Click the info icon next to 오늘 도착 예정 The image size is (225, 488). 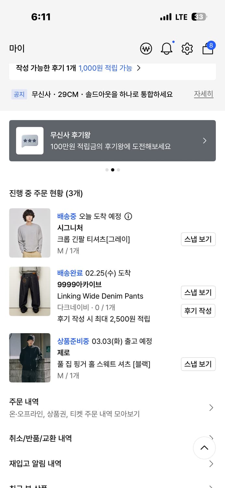[129, 216]
